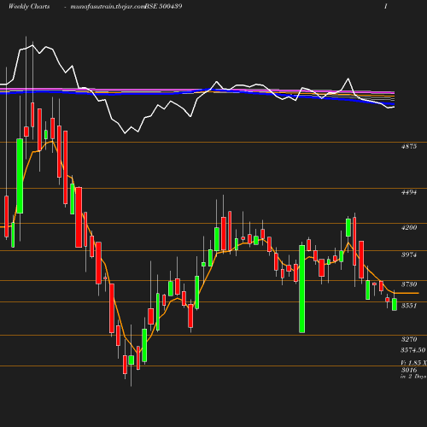
Task: Click the 'BSE 509439' symbol label
Action: pos(164,6)
